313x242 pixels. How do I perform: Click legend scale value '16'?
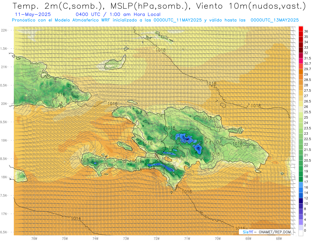pyautogui.click(x=306, y=187)
